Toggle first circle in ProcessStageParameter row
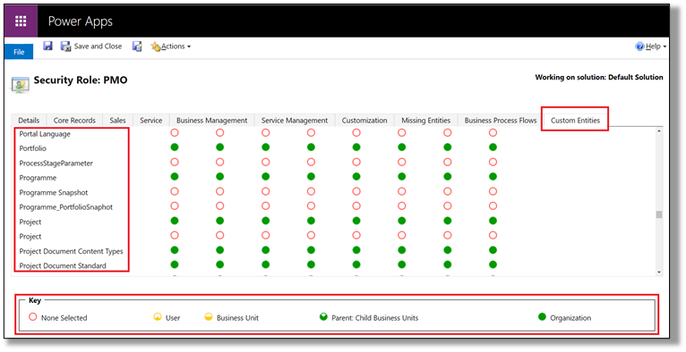The image size is (686, 352). click(175, 163)
